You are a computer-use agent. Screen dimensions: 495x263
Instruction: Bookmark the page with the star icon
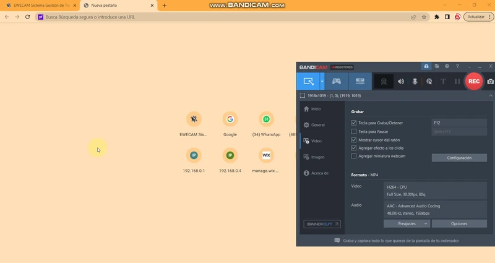tap(424, 17)
